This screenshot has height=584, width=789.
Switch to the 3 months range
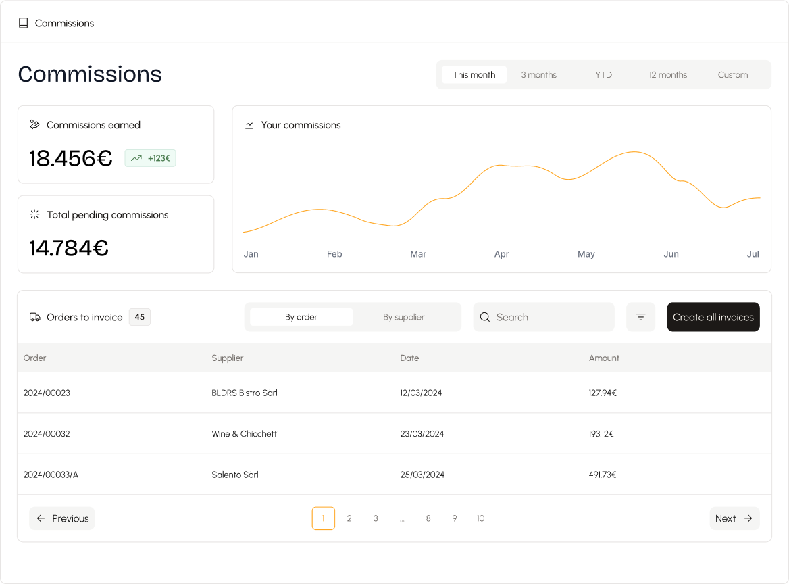coord(538,75)
